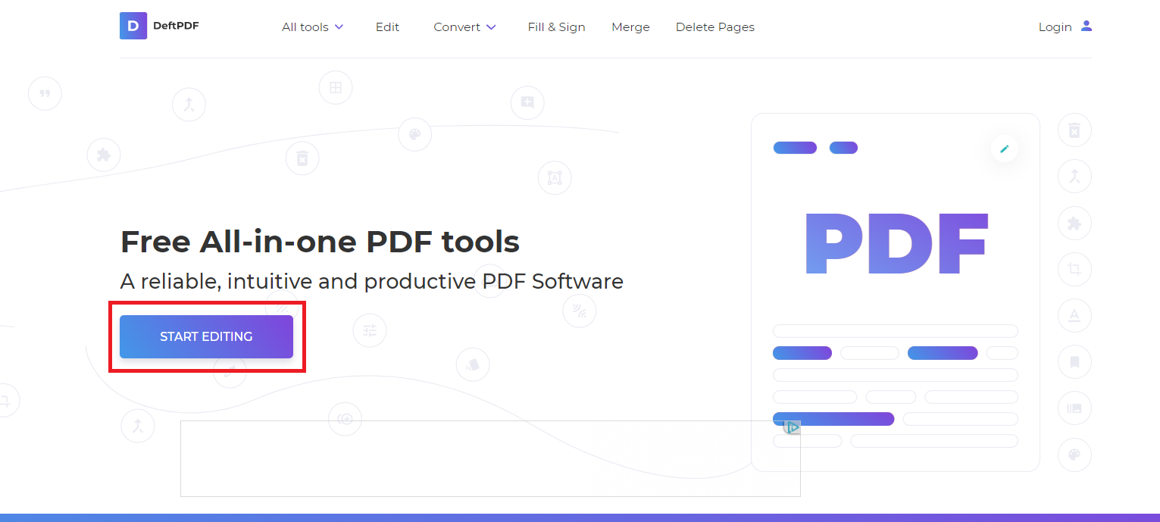Screen dimensions: 1160x522
Task: Click the heading 'Free All-in-one PDF tools'
Action: 320,242
